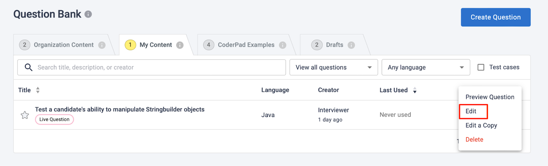Click the Create Question button
The image size is (548, 166).
click(x=496, y=17)
